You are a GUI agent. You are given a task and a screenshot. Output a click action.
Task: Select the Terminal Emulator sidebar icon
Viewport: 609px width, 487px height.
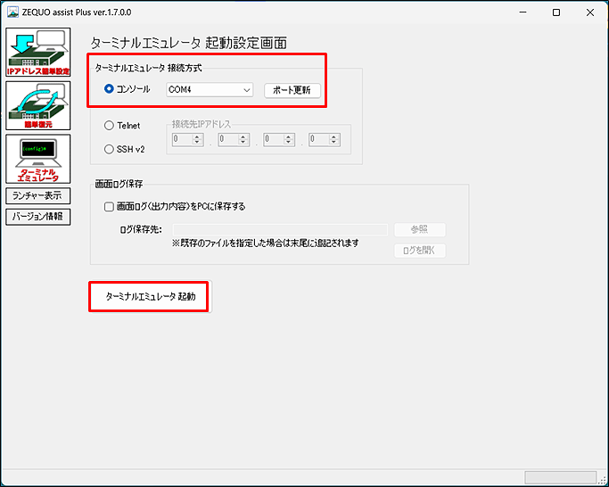click(38, 159)
